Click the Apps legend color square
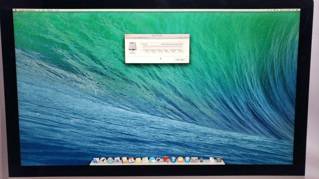The height and width of the screenshot is (179, 319). (x=163, y=50)
